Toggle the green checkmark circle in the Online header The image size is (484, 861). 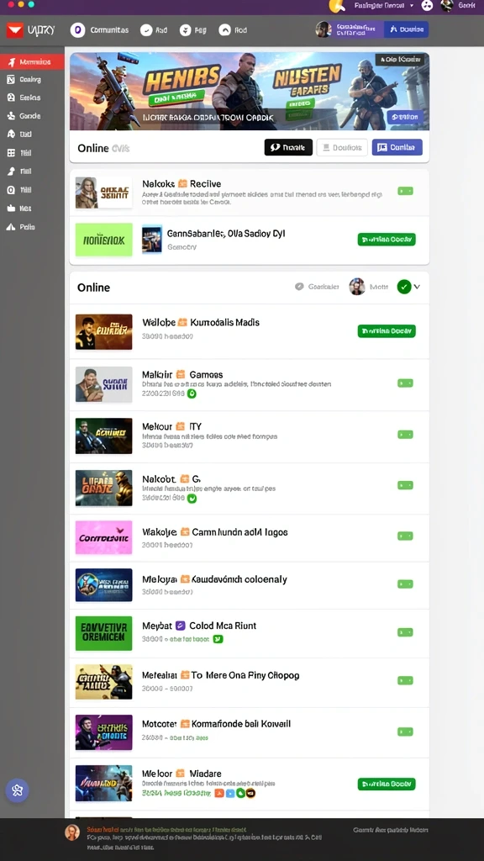pos(404,287)
